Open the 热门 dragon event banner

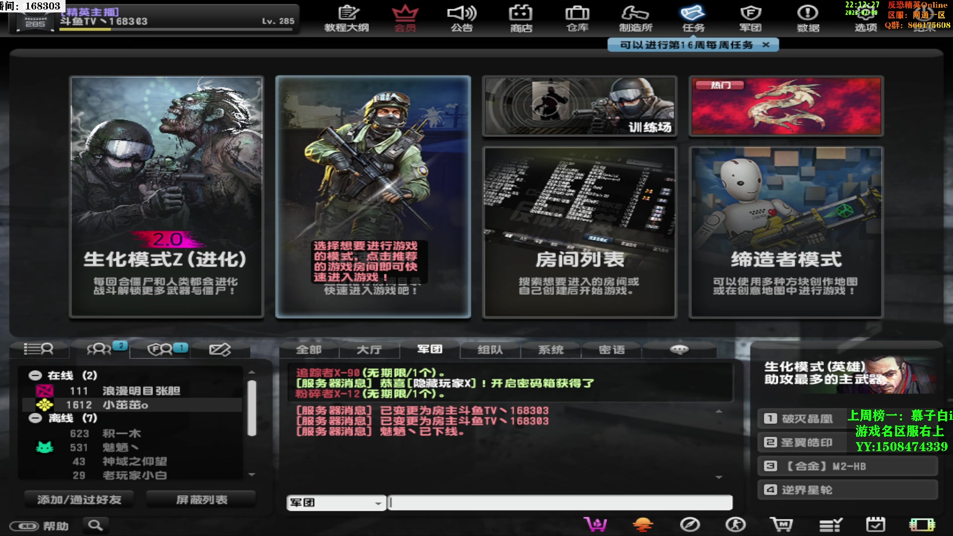(x=786, y=106)
